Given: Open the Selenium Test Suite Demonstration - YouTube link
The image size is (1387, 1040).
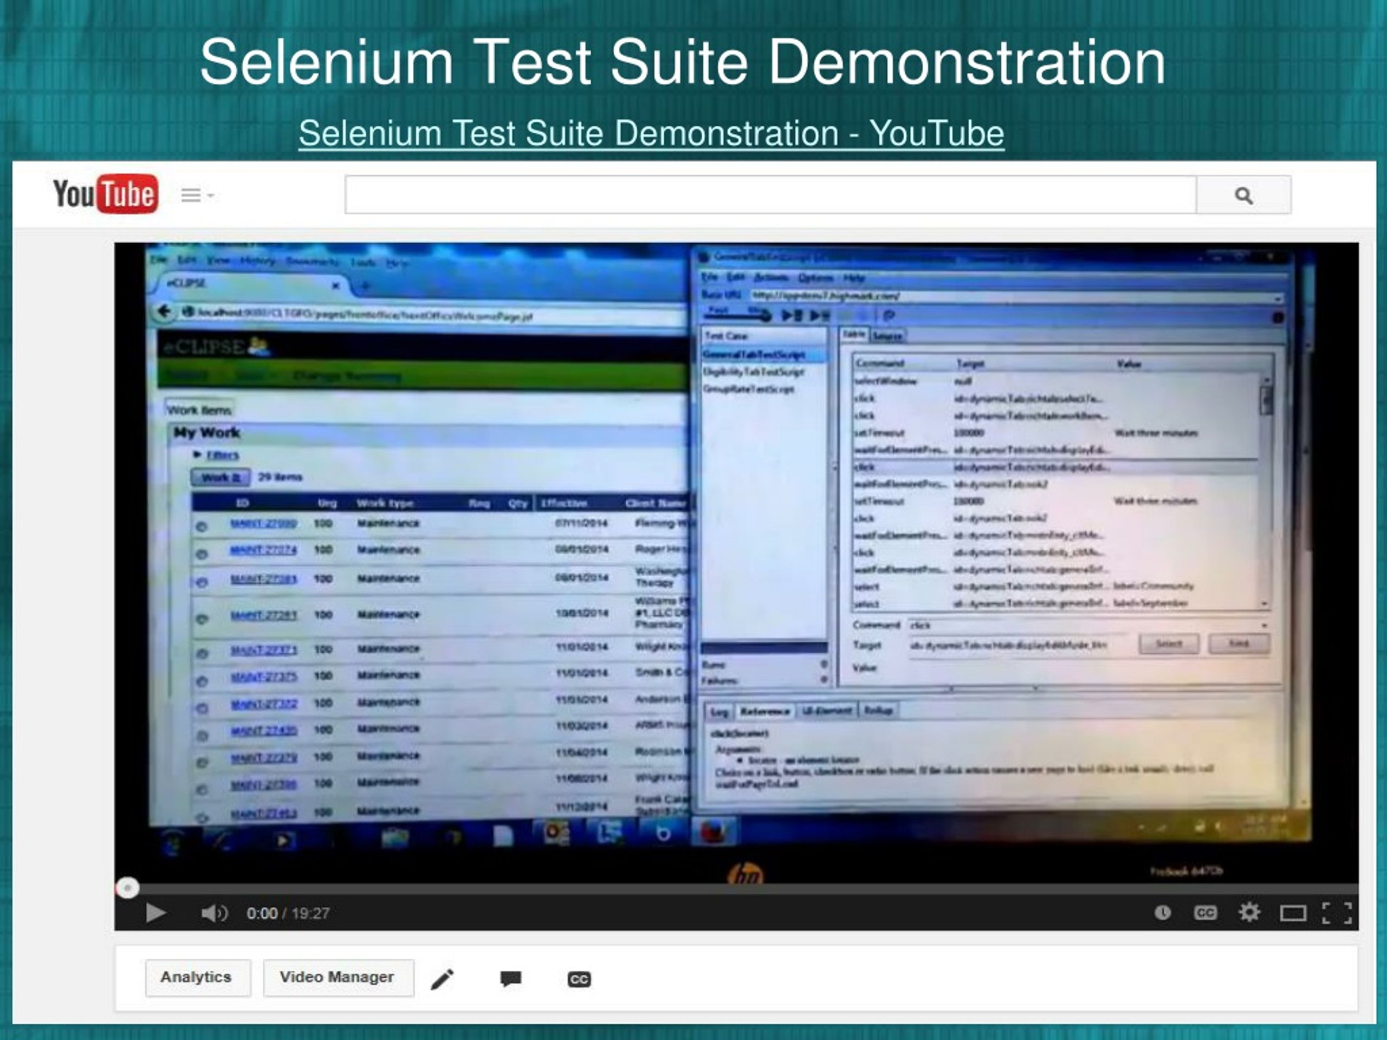Looking at the screenshot, I should point(651,134).
